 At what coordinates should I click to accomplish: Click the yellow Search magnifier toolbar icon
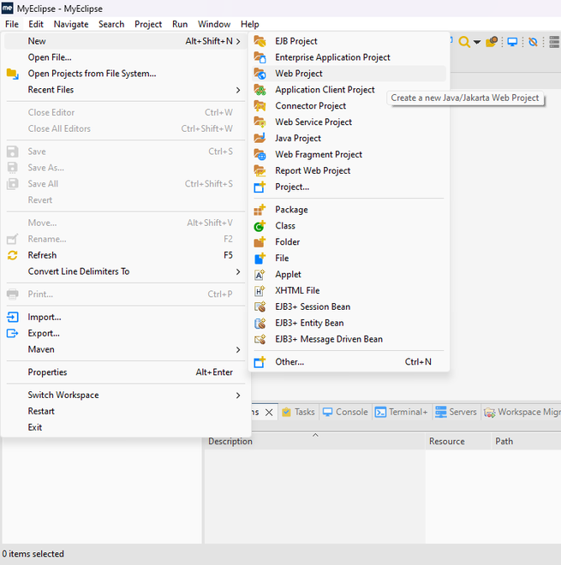pos(464,42)
